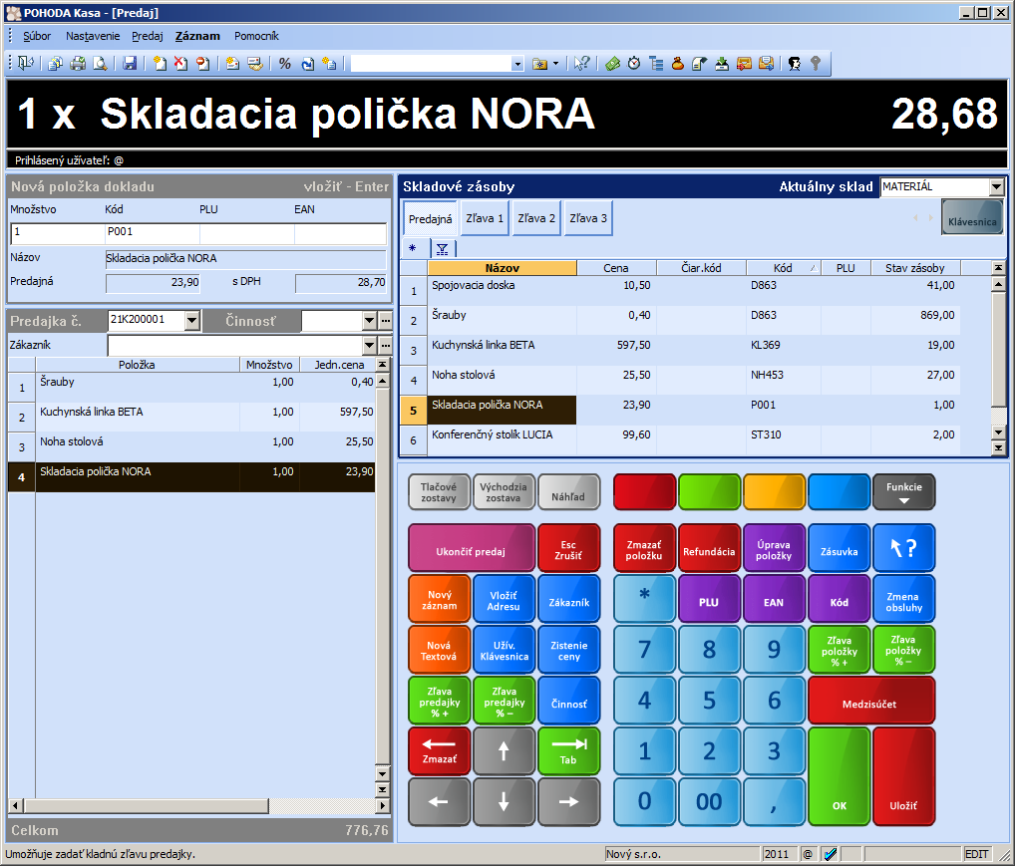Click the green banknotes toolbar icon
Screen dimensions: 1015x866
click(612, 63)
